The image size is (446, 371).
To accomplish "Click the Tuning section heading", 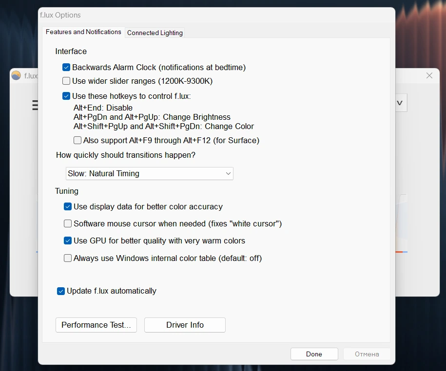I will [67, 191].
